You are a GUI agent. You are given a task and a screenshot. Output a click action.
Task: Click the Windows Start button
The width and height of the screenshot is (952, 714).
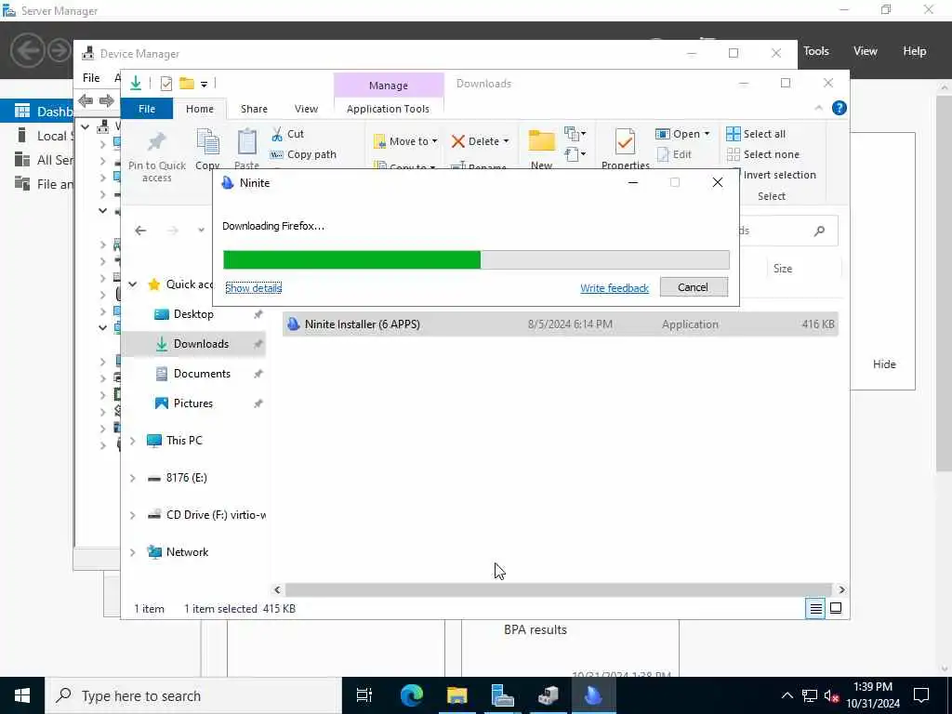pyautogui.click(x=22, y=695)
